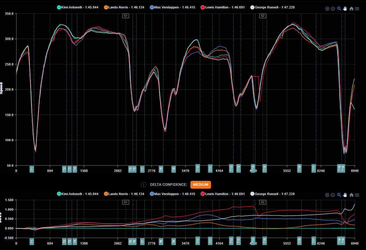The image size is (366, 250).
Task: Click George Russell white marker in delta legend
Action: click(x=252, y=194)
